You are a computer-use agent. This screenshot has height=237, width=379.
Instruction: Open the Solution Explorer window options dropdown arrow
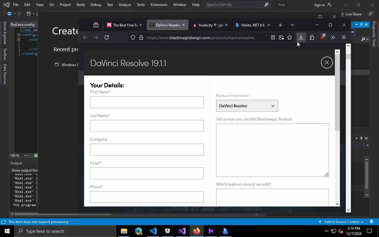(356, 25)
